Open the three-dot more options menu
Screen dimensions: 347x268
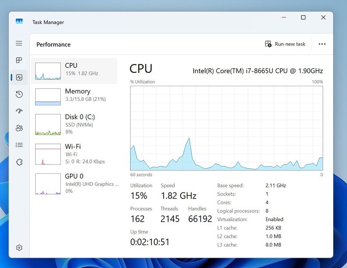point(322,44)
